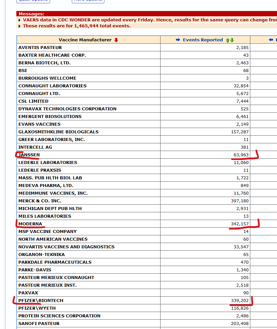Click the blue right arrow before Events Reported
The width and height of the screenshot is (277, 329).
click(x=178, y=40)
